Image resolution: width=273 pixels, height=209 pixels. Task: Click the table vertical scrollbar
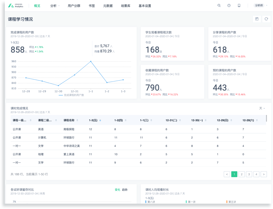pyautogui.click(x=266, y=118)
